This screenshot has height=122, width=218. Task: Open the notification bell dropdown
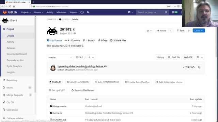pos(149,30)
